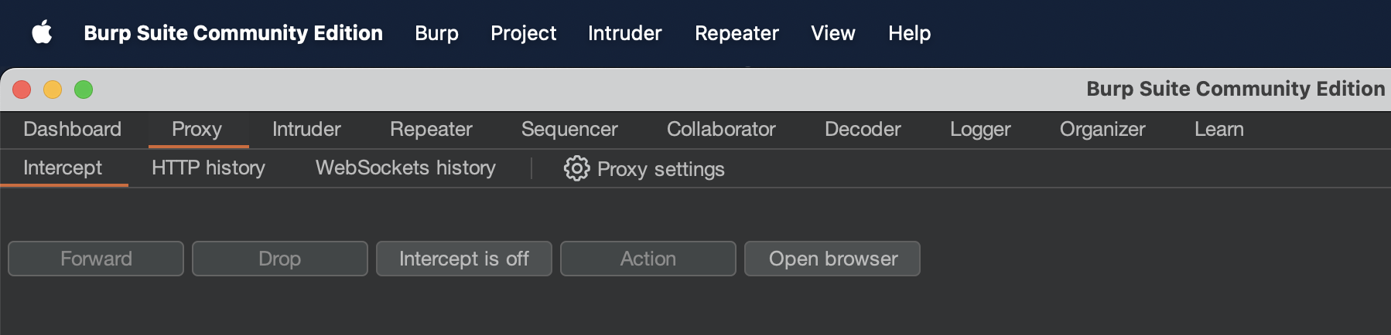The height and width of the screenshot is (335, 1391).
Task: Open the Help menu
Action: 909,33
